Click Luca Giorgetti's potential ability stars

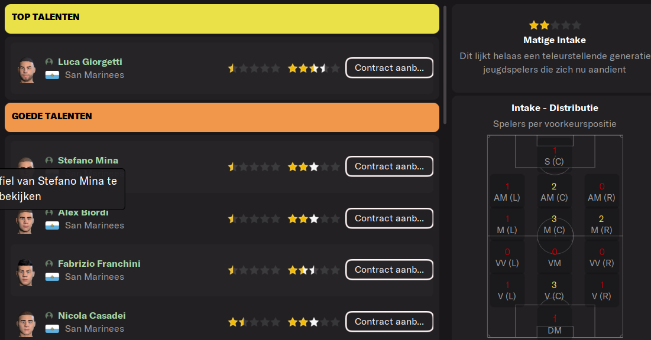(313, 68)
